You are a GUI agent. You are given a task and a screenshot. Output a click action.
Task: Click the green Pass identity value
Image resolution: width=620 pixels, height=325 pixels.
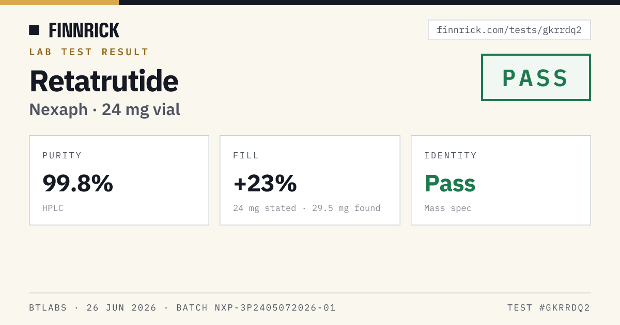coord(450,183)
